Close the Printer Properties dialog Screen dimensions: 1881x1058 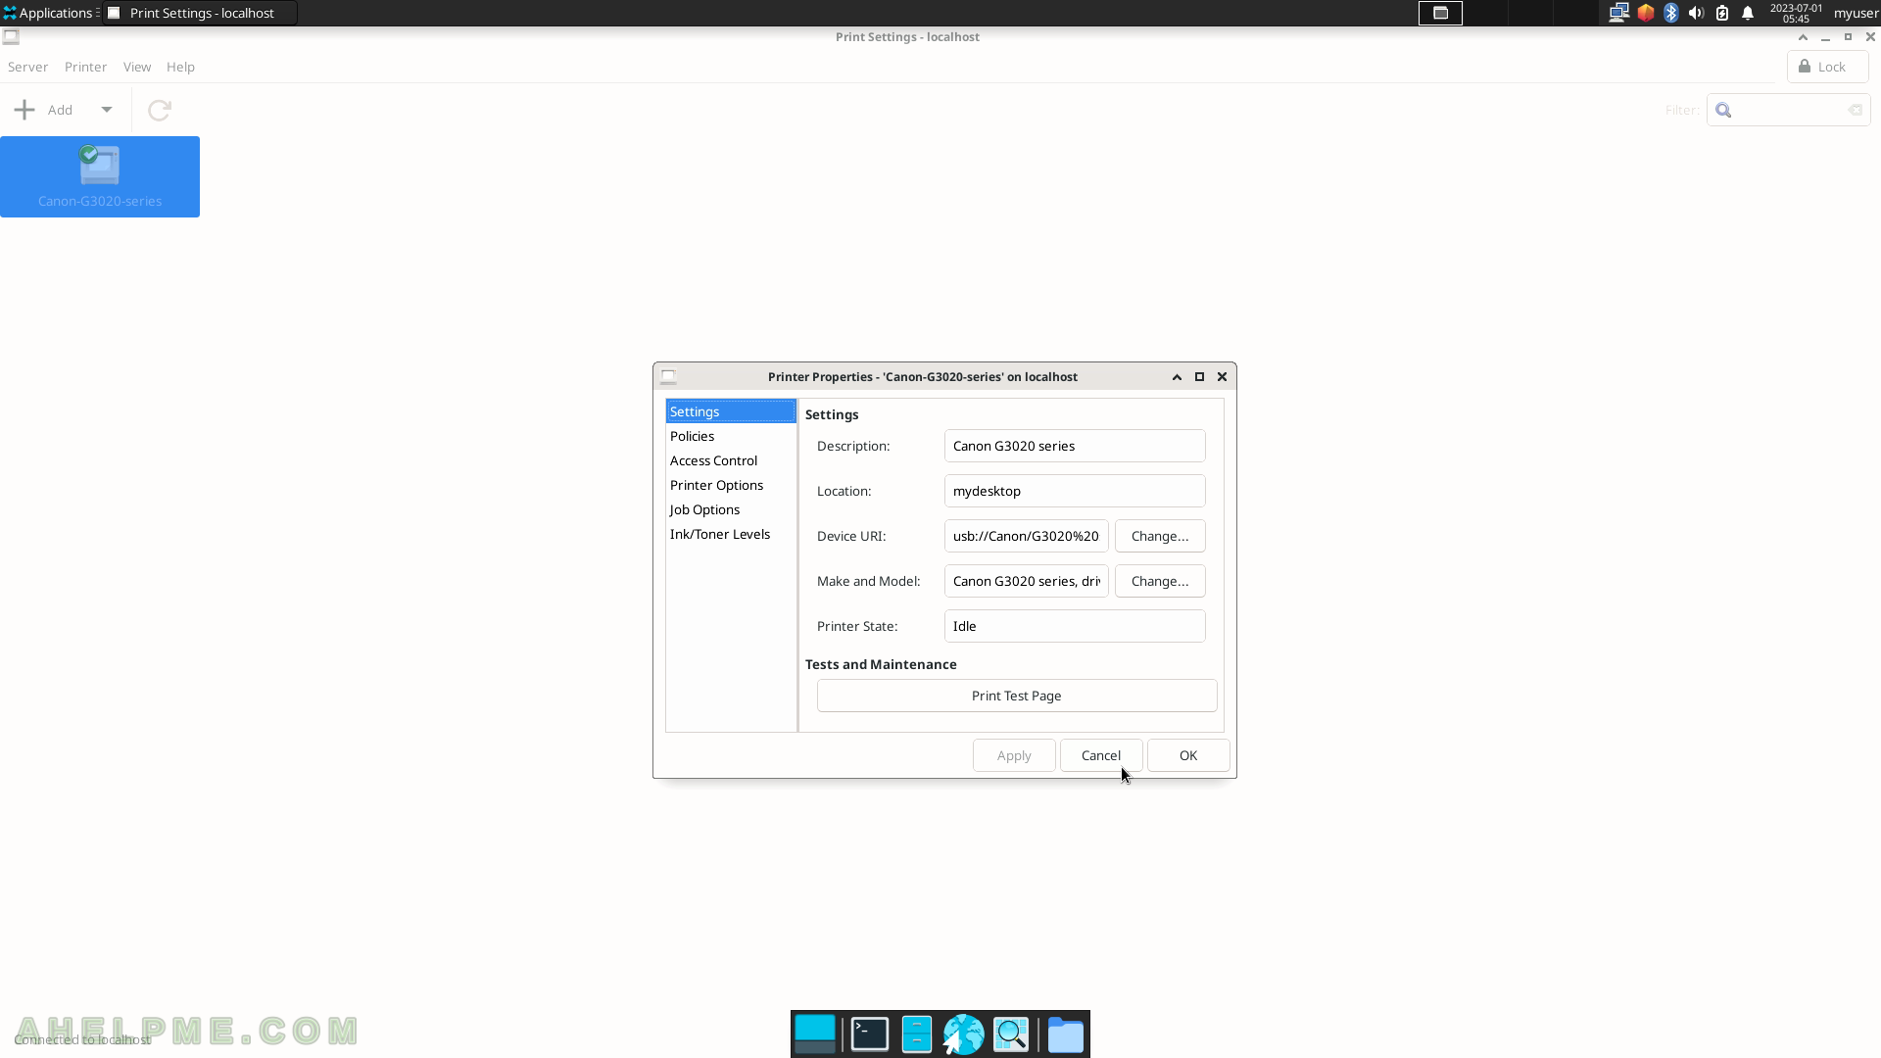click(1222, 377)
